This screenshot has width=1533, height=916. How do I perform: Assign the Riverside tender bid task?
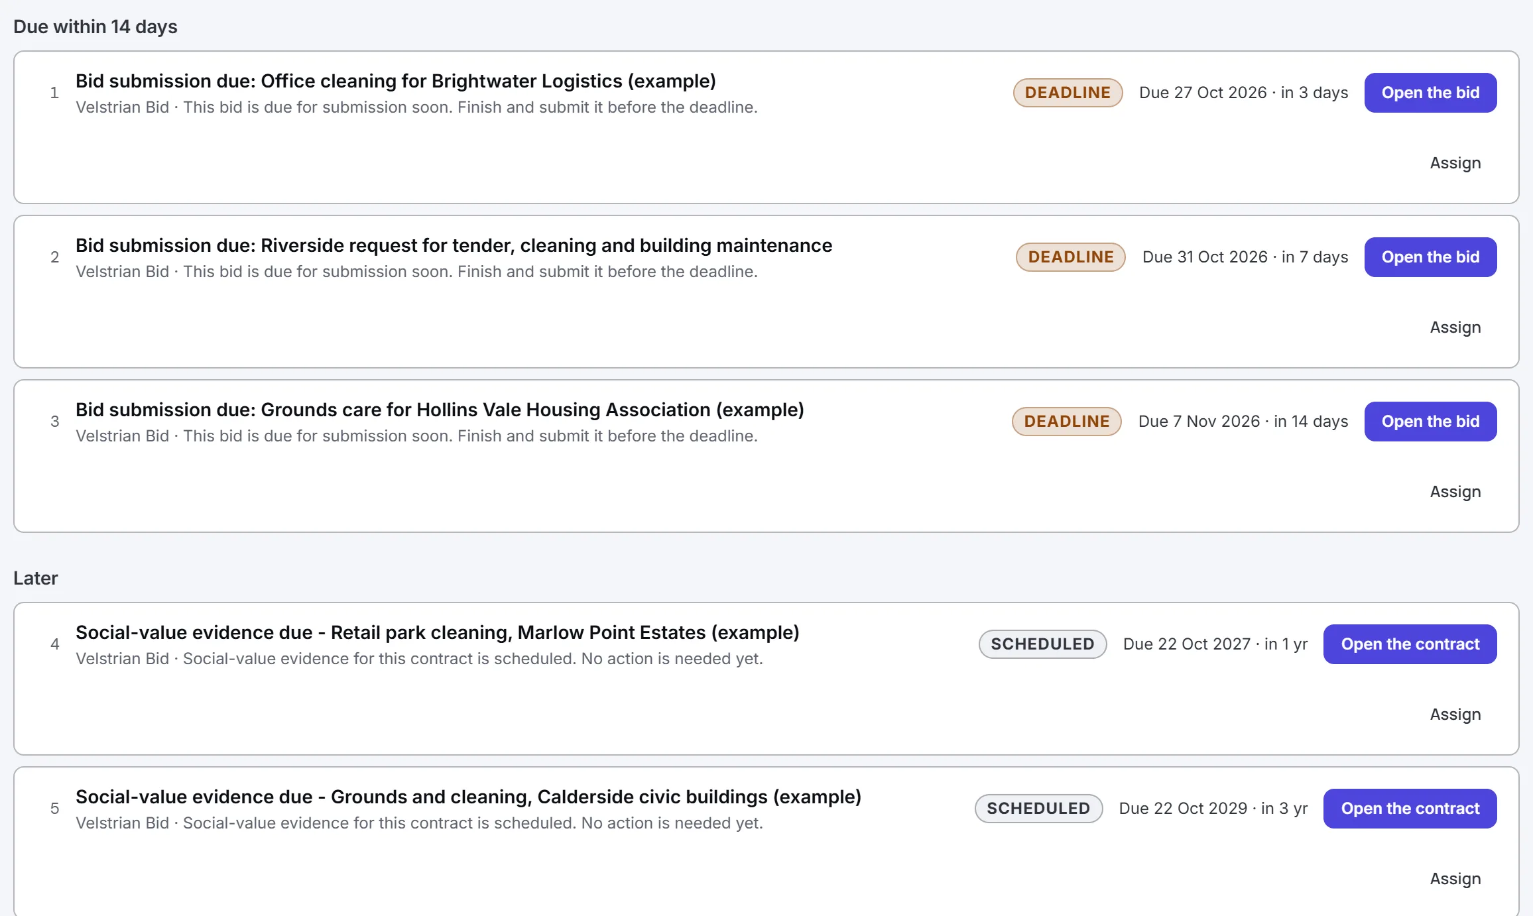coord(1455,327)
